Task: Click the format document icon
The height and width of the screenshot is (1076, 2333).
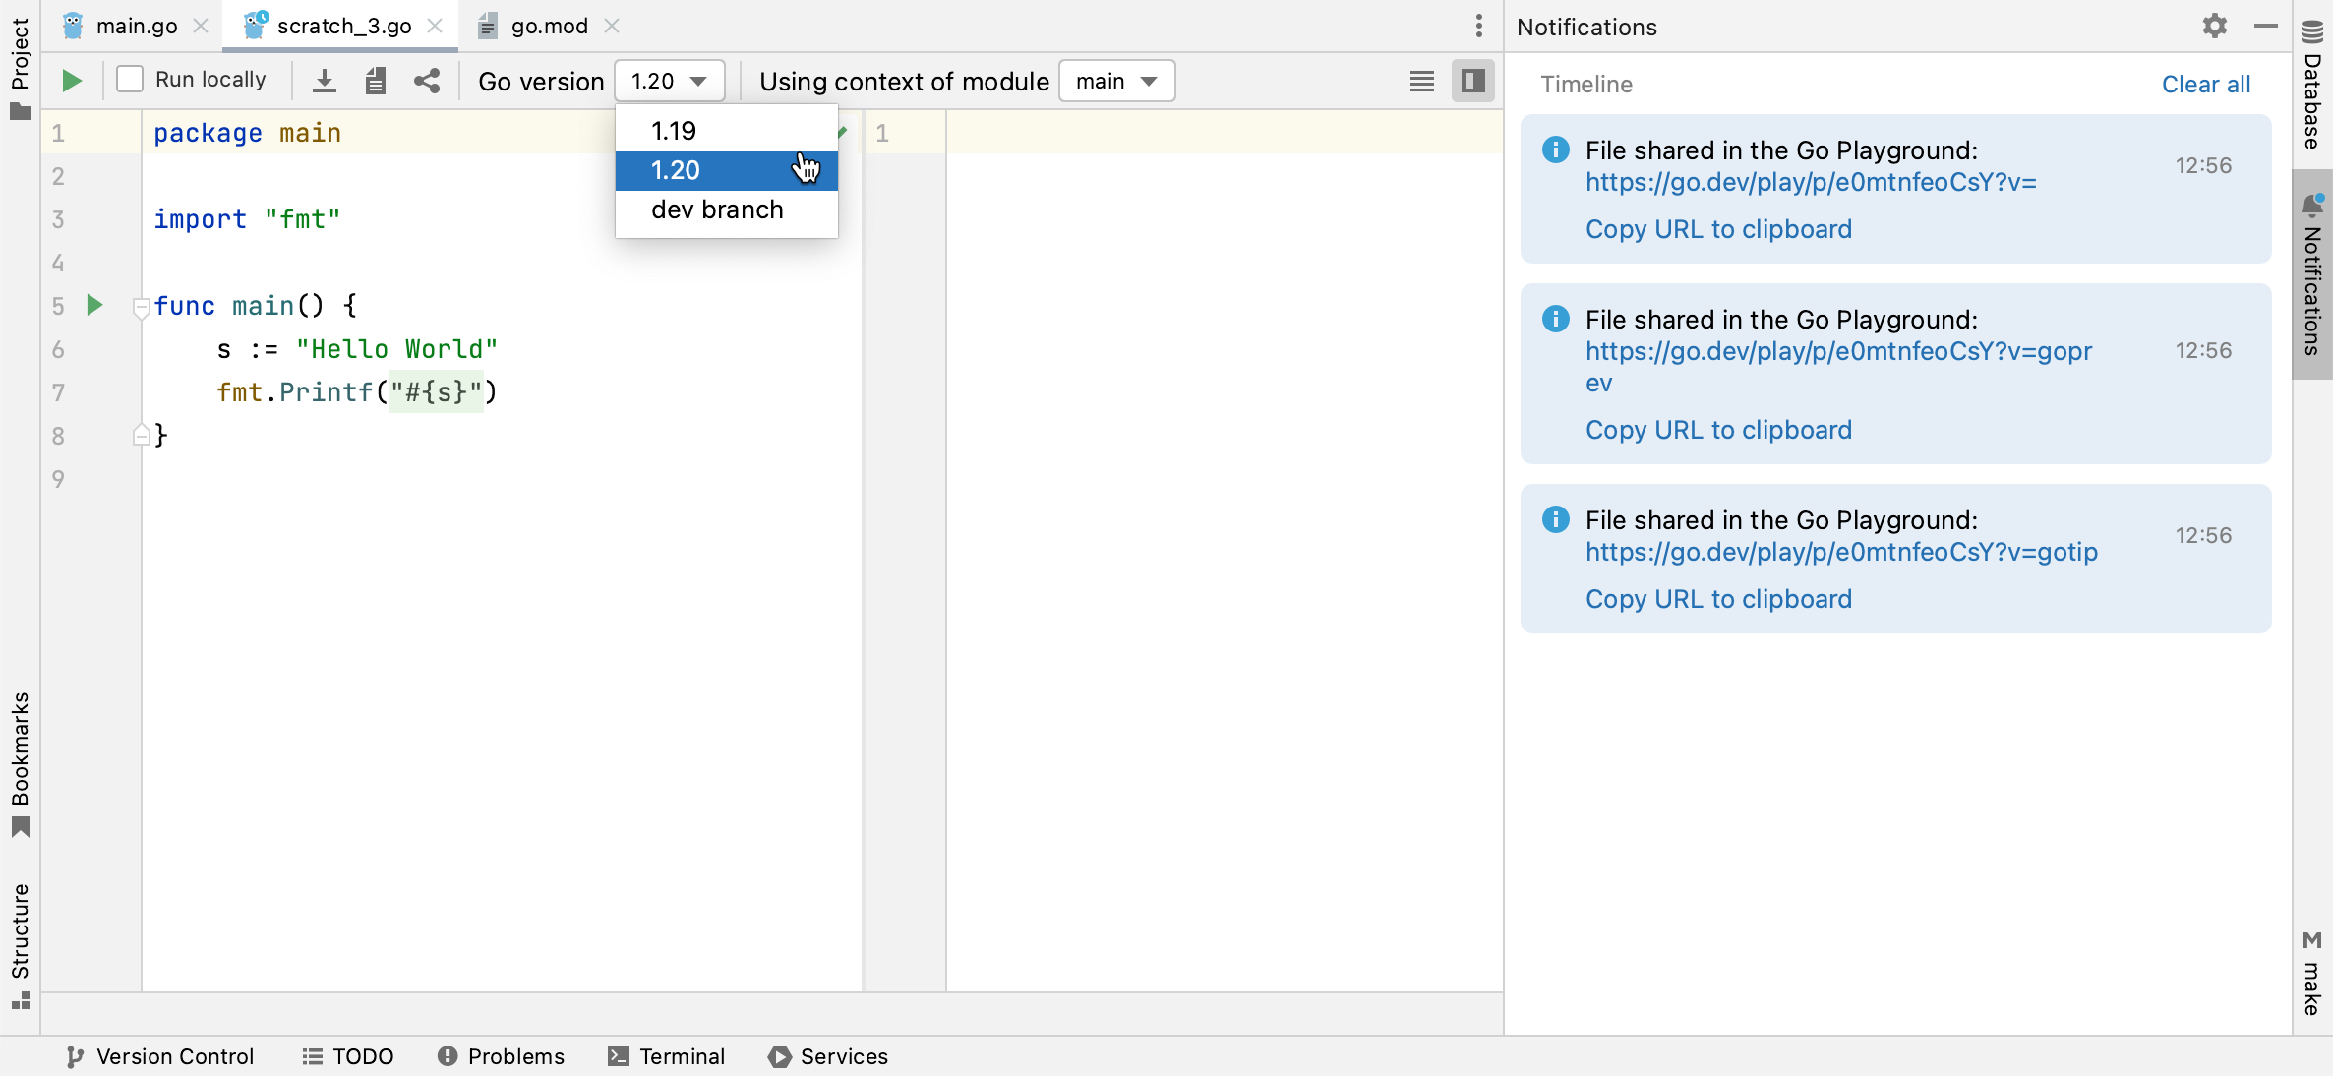Action: (x=375, y=81)
